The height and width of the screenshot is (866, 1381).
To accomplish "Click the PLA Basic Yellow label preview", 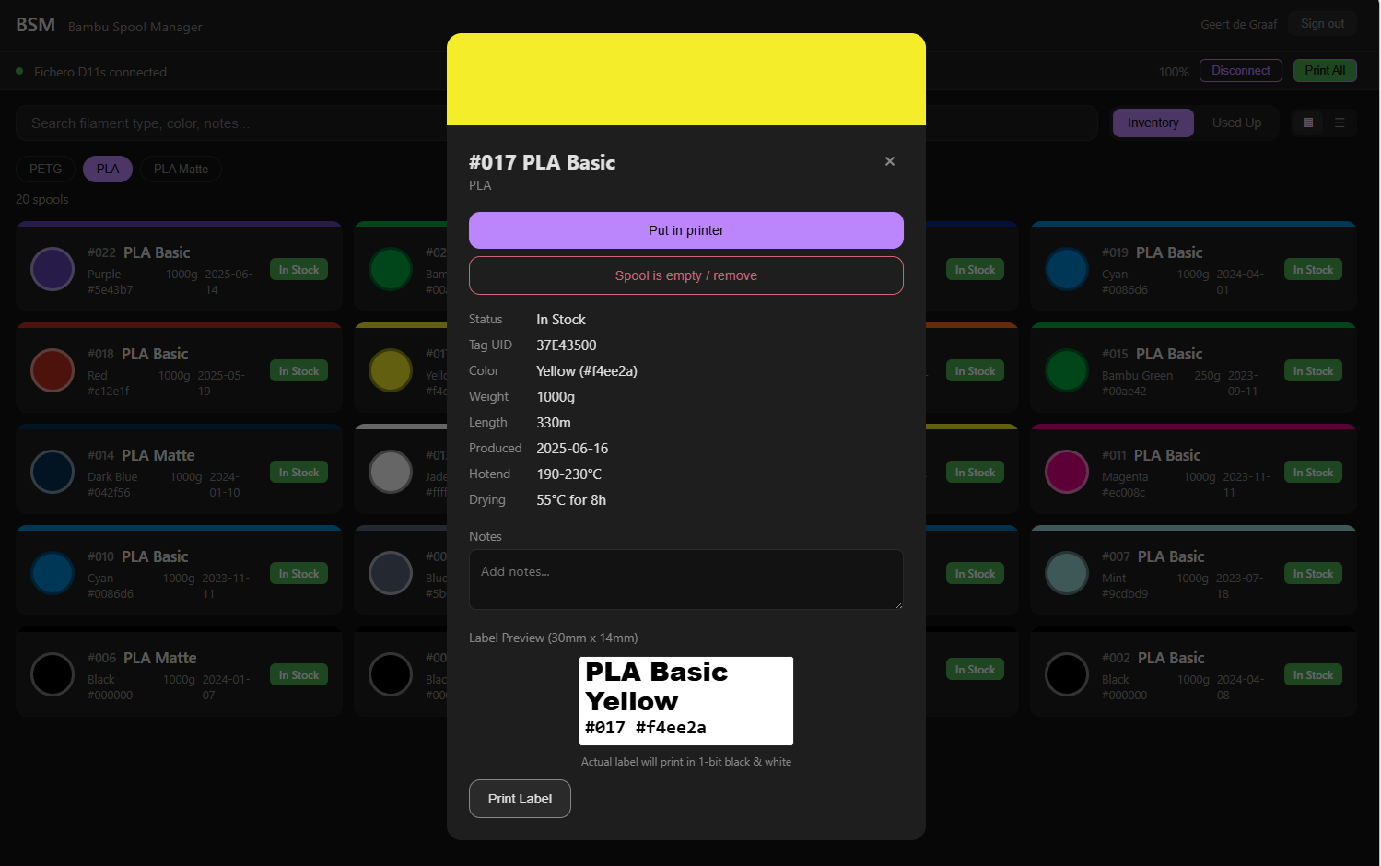I will [x=686, y=701].
